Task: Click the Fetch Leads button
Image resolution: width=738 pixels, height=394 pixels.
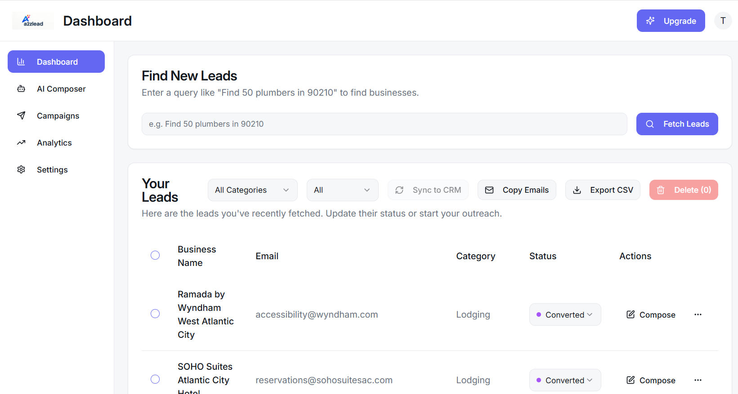Action: [x=677, y=124]
